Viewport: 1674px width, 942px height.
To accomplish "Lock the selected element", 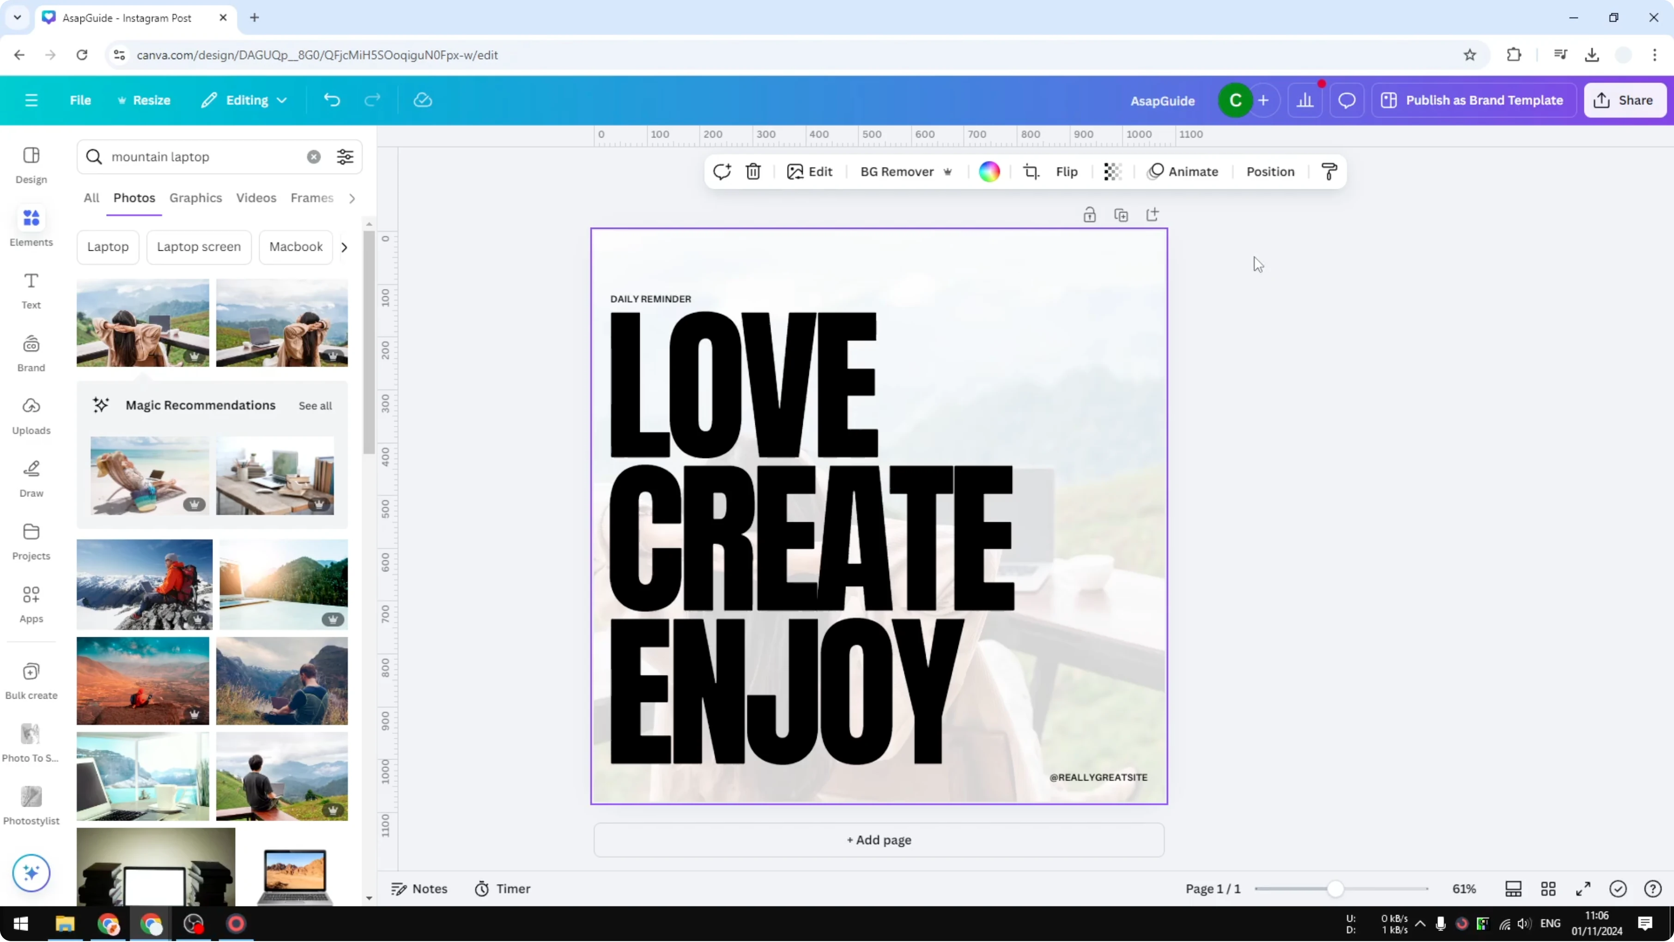I will (1090, 214).
